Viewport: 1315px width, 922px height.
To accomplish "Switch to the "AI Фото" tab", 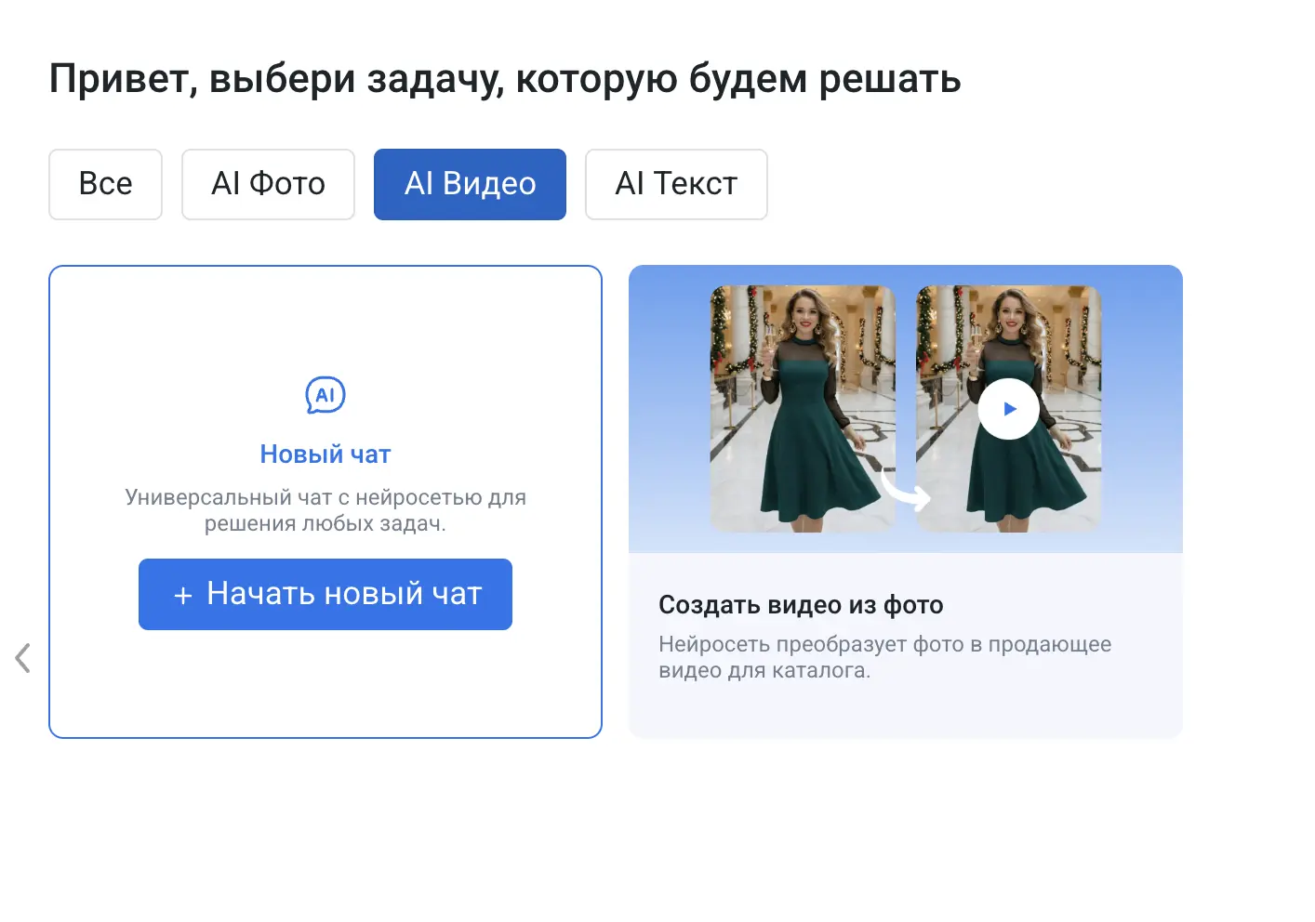I will (x=268, y=184).
